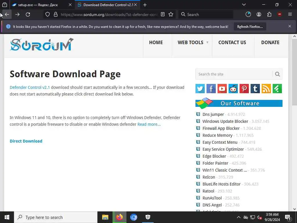Screen dimensions: 297x223
Task: Open the uBlock Origin extension icon
Action: (x=280, y=15)
